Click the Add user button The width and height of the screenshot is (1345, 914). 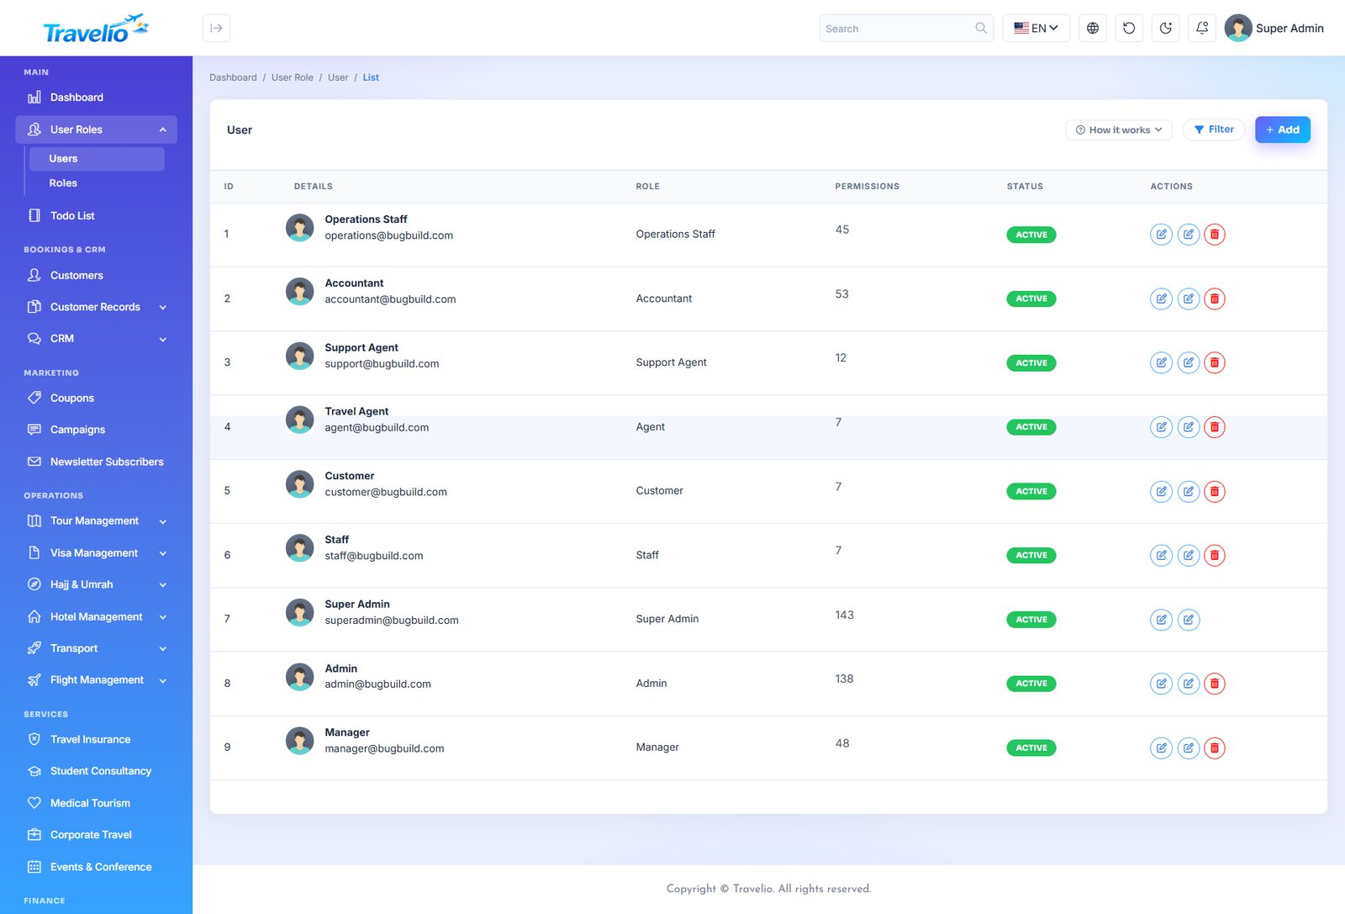coord(1283,129)
